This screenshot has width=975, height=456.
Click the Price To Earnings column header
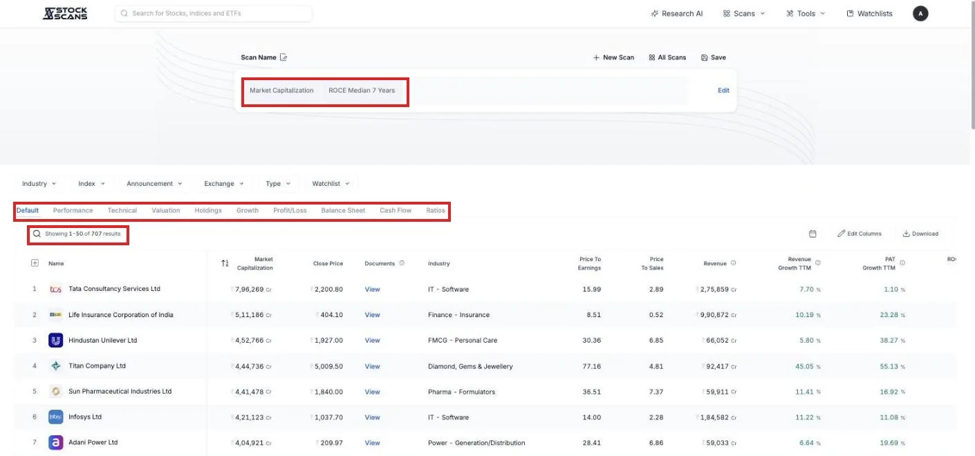590,263
